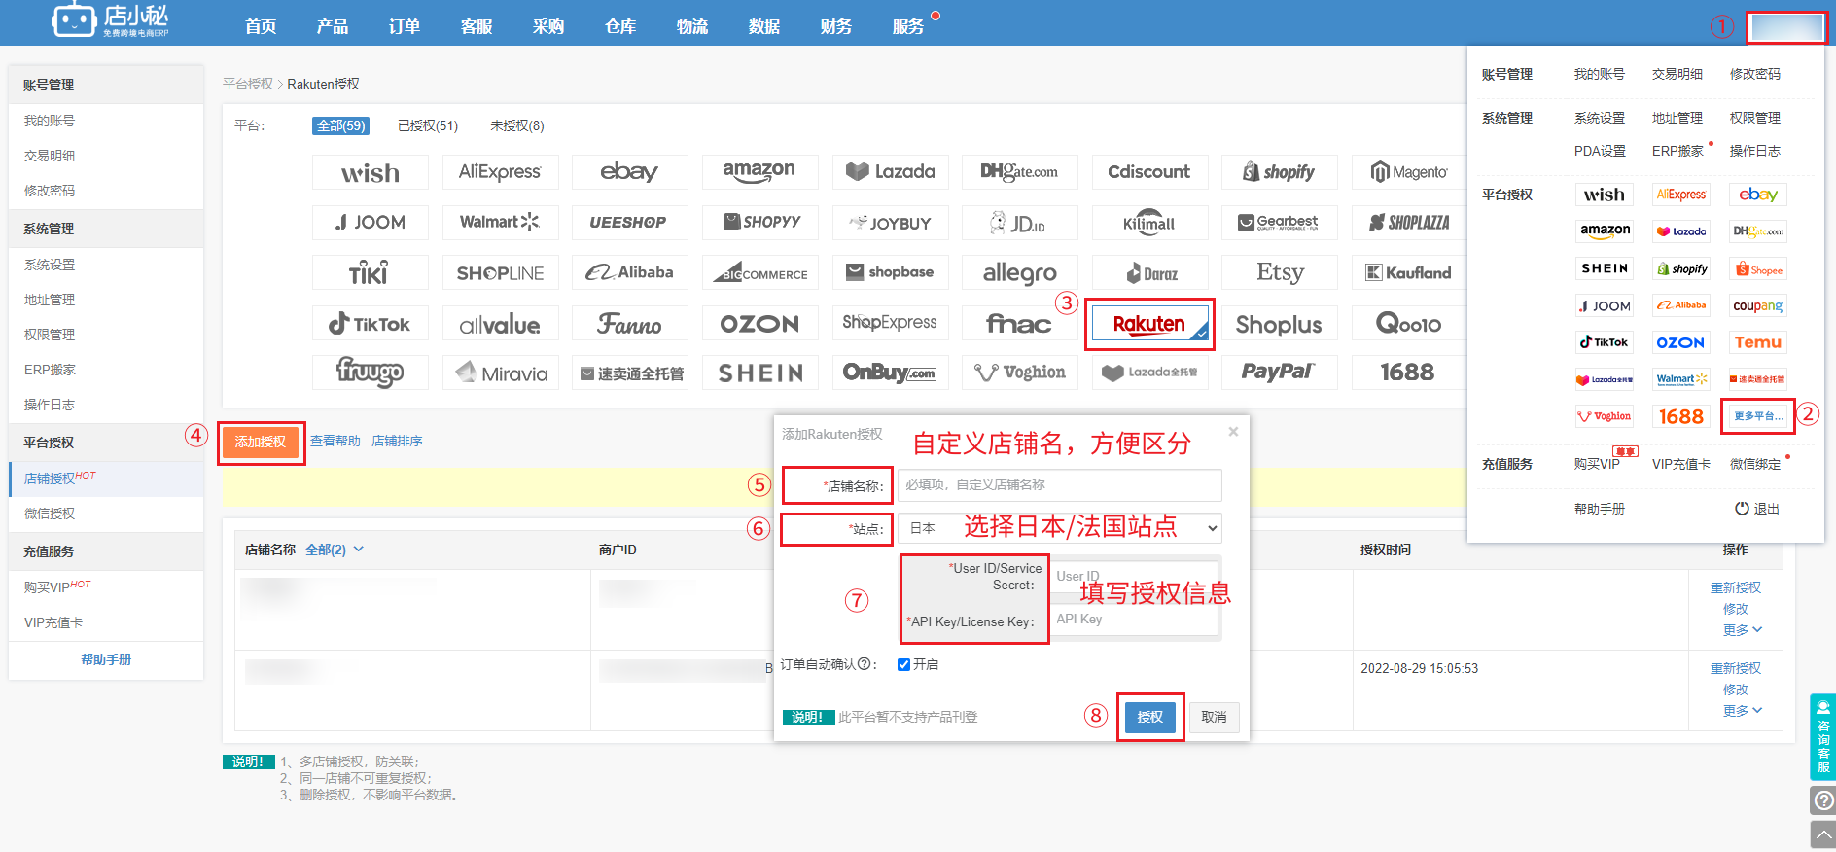Select the SHEIN tile in main grid
The height and width of the screenshot is (852, 1836).
(x=759, y=373)
